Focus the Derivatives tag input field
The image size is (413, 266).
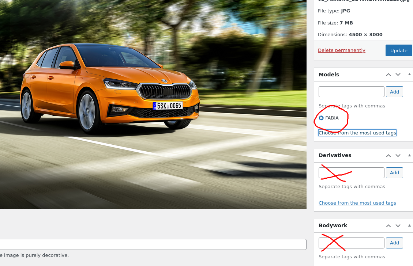[x=352, y=172]
